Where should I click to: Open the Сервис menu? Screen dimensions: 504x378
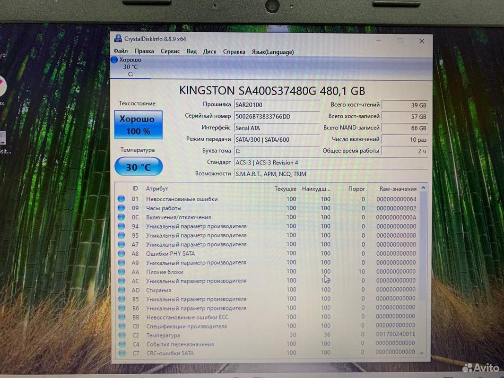[170, 52]
